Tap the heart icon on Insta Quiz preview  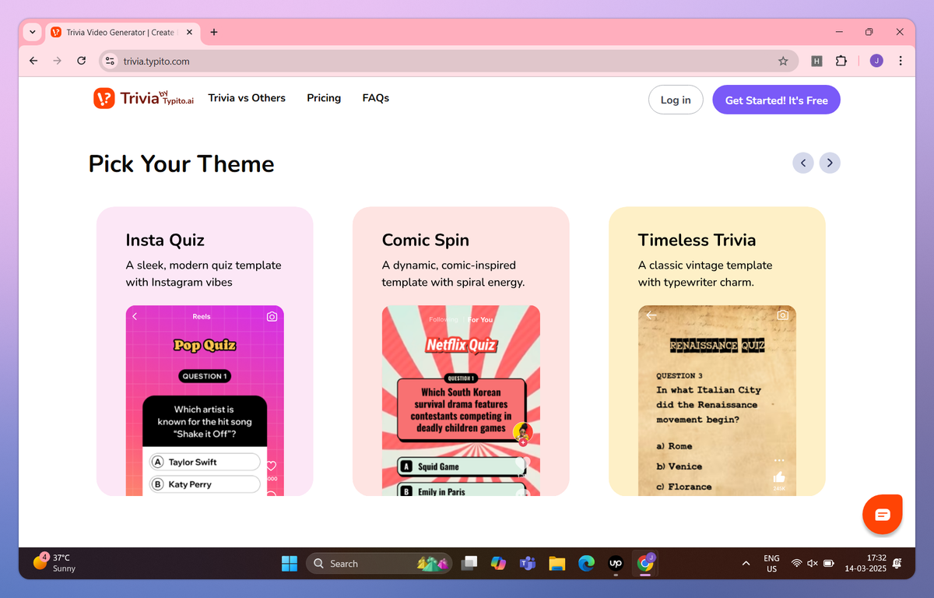(x=270, y=465)
